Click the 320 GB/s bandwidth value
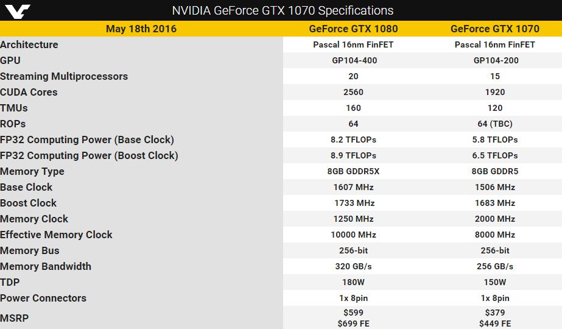Screen dimensions: 562x329 coord(353,267)
